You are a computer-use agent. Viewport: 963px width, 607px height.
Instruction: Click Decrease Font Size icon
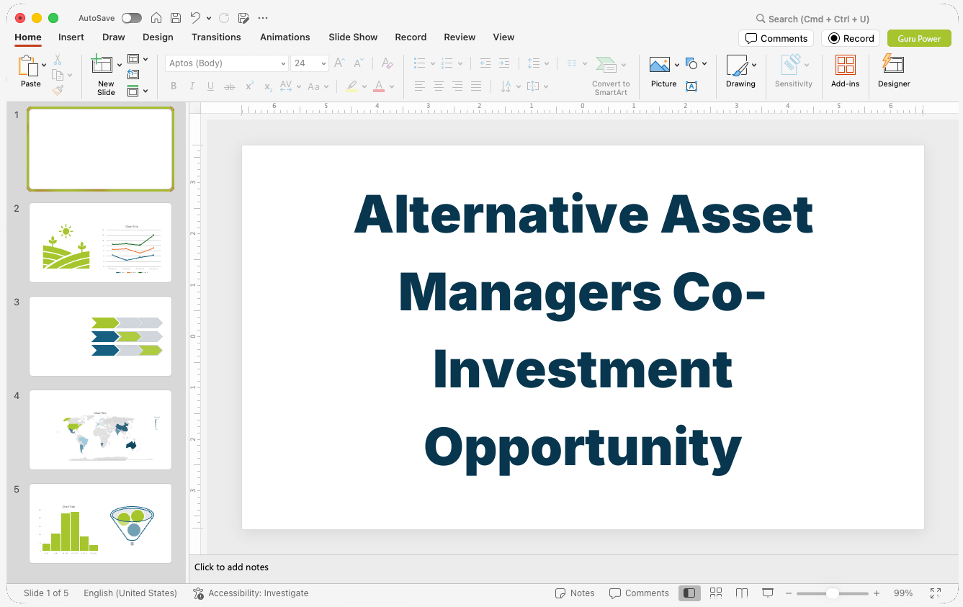pos(359,63)
